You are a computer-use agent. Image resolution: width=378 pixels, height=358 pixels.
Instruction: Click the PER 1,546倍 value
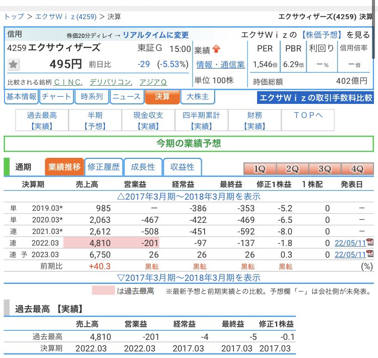point(265,65)
